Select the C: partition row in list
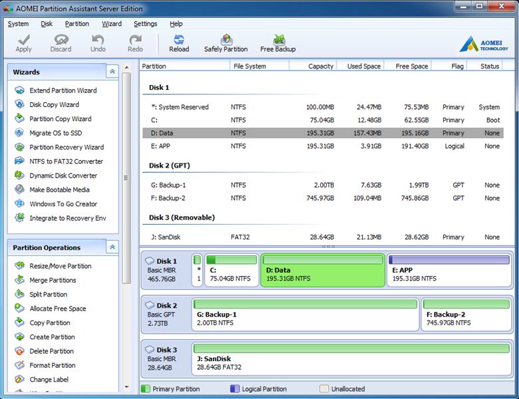 [323, 120]
